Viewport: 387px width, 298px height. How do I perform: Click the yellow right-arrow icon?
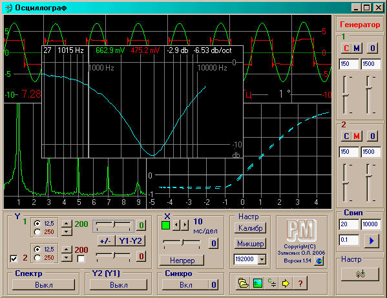coord(286,283)
